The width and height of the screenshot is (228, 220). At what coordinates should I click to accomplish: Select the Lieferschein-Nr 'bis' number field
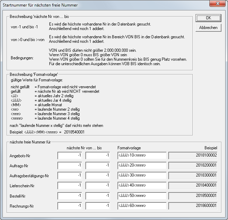[x=97, y=186]
